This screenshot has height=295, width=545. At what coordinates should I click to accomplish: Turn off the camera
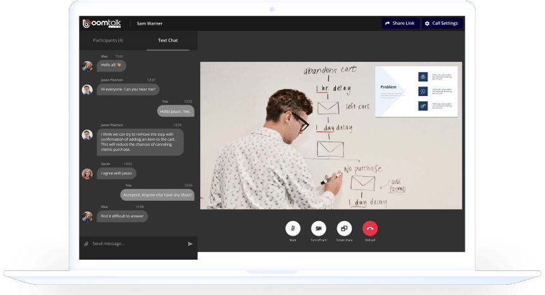[318, 228]
